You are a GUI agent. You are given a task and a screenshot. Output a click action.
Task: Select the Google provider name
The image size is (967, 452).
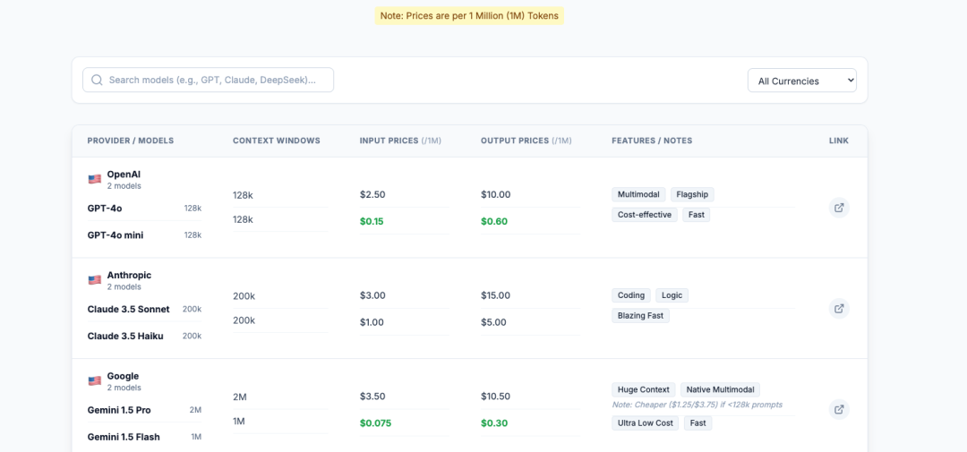click(123, 376)
